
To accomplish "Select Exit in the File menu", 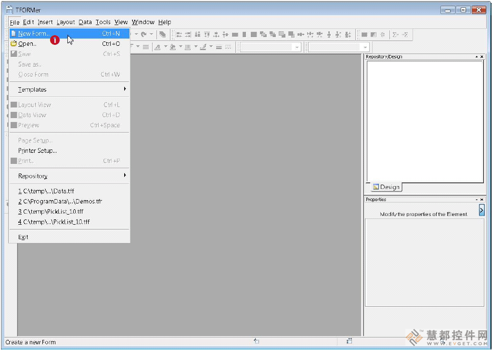I will 69,237.
